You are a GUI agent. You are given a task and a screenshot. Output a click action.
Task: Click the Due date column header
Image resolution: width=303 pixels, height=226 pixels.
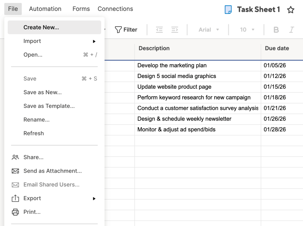coord(277,48)
